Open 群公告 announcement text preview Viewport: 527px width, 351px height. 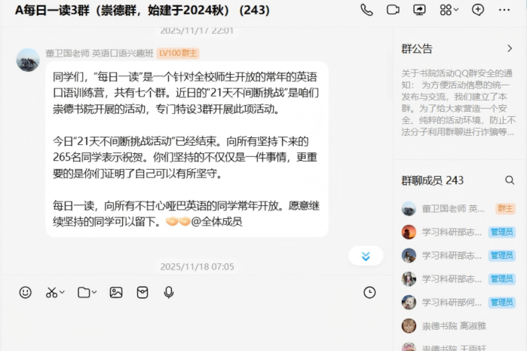click(x=458, y=103)
